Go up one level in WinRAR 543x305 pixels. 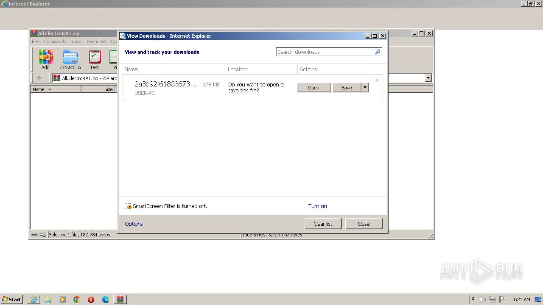(x=39, y=78)
